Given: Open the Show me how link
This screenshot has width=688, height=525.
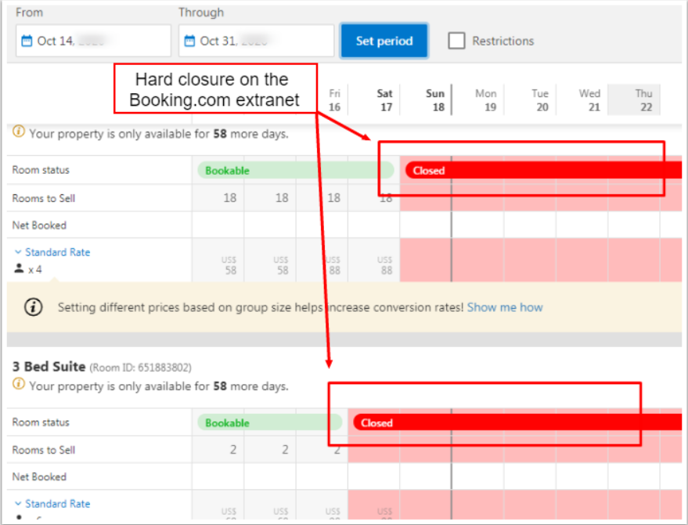Looking at the screenshot, I should point(505,307).
